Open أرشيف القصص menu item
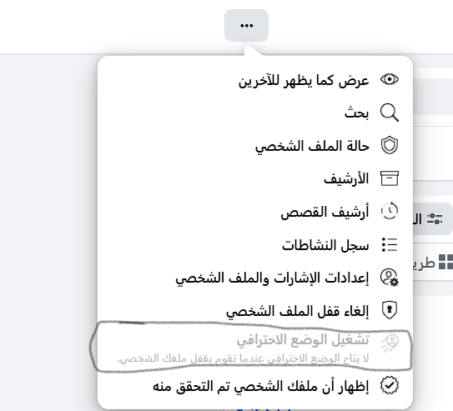Image resolution: width=453 pixels, height=411 pixels. [x=255, y=212]
